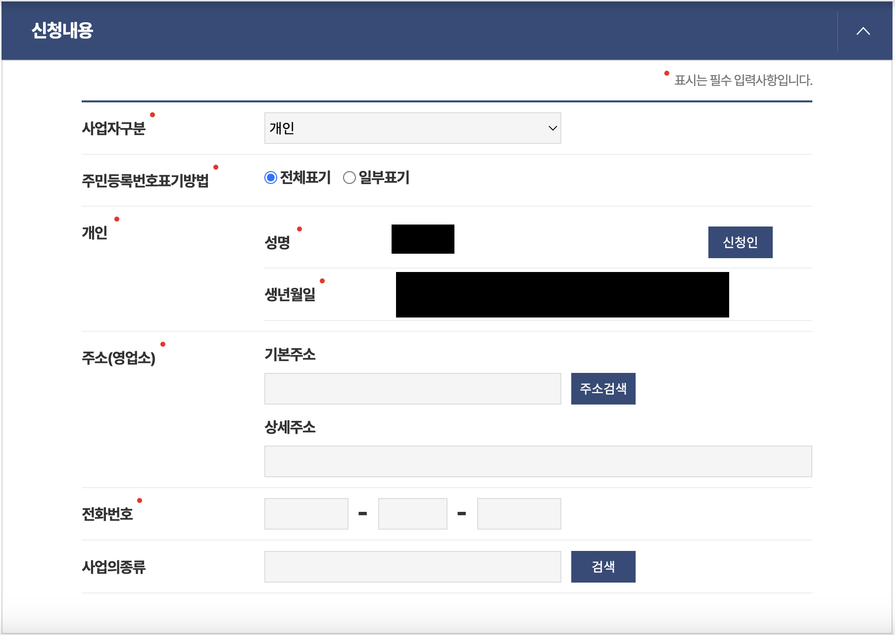This screenshot has width=895, height=635.
Task: Open the 사업자구분 dropdown
Action: point(551,128)
